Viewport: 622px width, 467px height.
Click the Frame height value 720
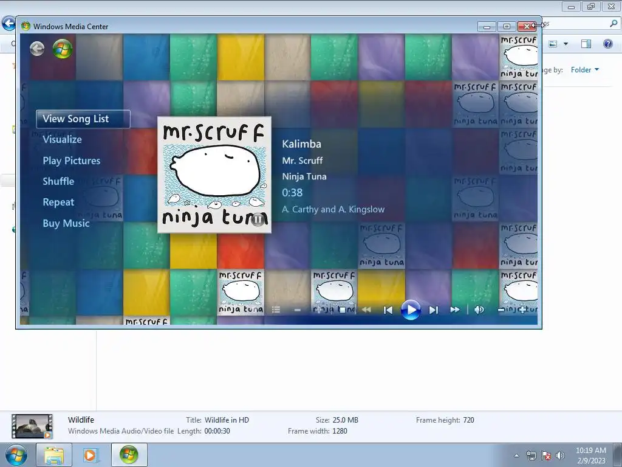(x=468, y=420)
